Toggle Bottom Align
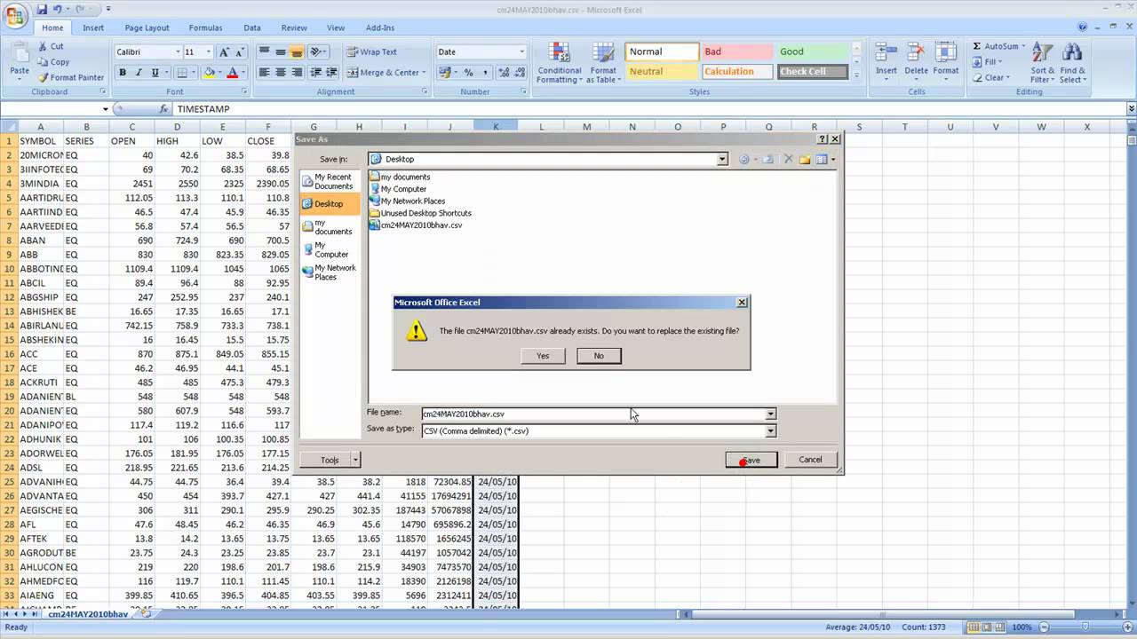Screen dimensions: 1137x639 (297, 52)
